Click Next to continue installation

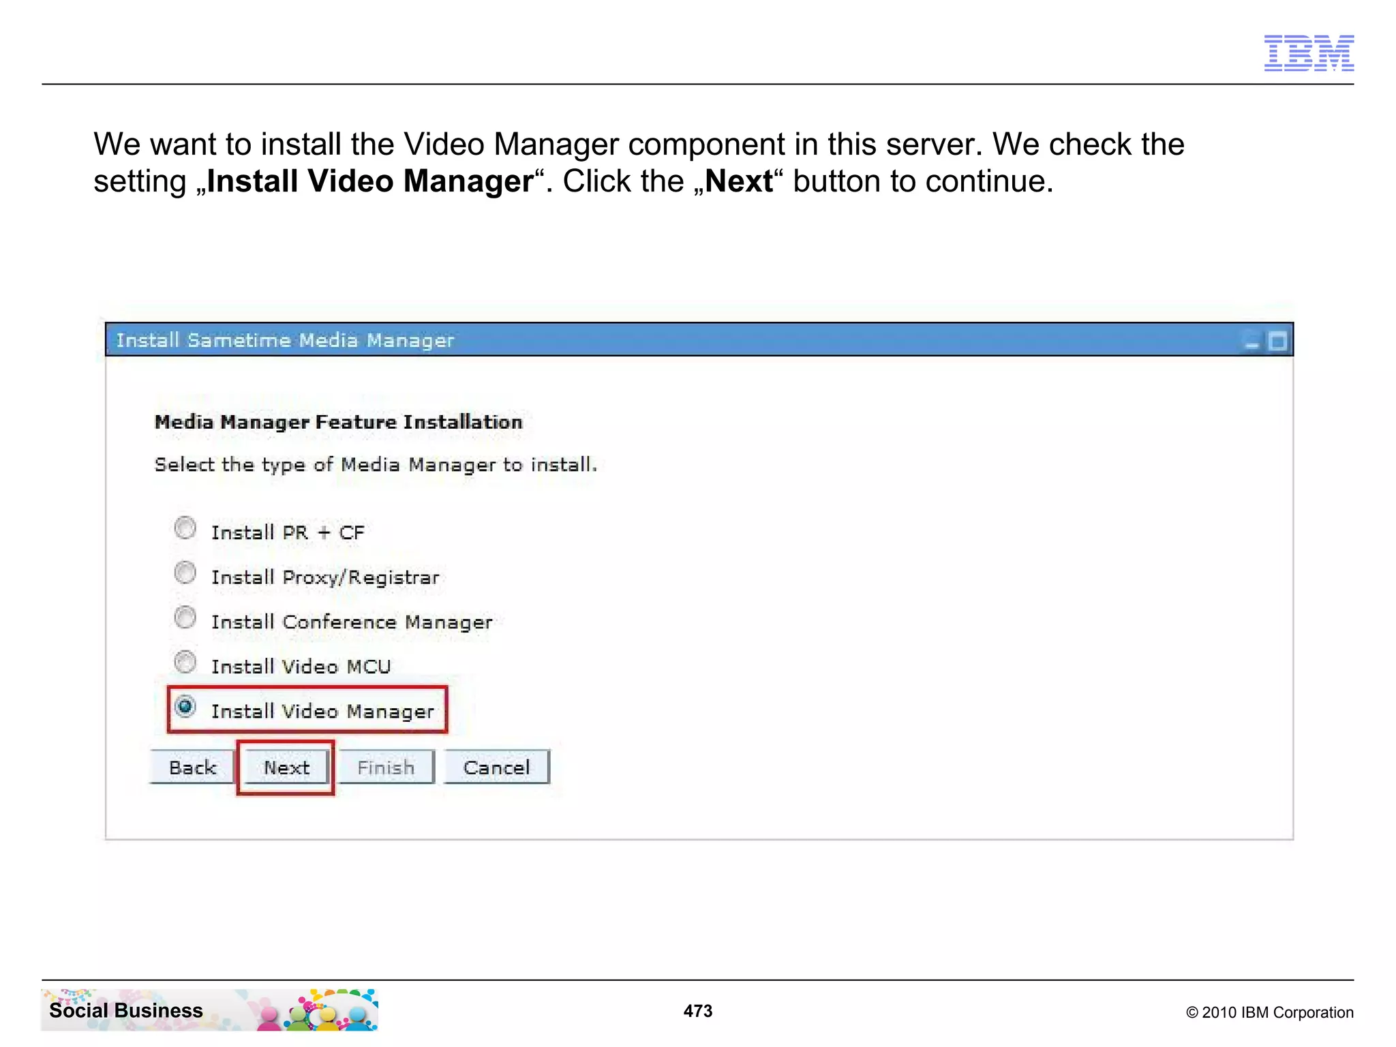coord(286,768)
